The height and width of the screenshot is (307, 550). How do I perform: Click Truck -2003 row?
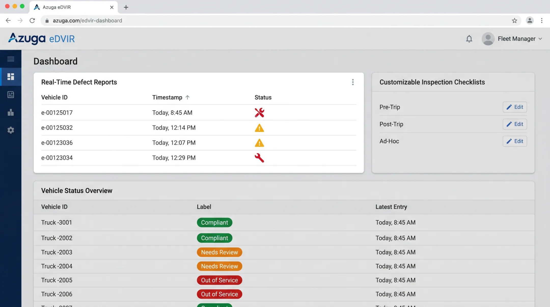coord(284,252)
